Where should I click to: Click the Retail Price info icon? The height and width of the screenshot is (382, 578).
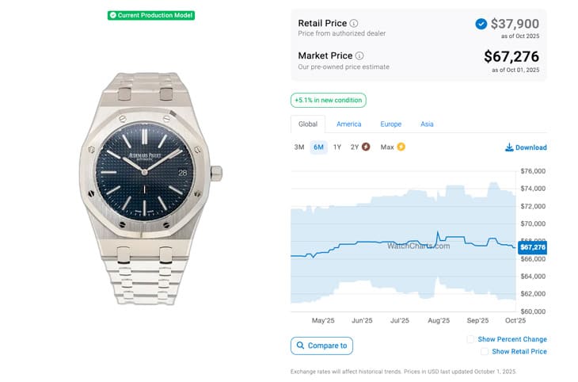pos(354,24)
